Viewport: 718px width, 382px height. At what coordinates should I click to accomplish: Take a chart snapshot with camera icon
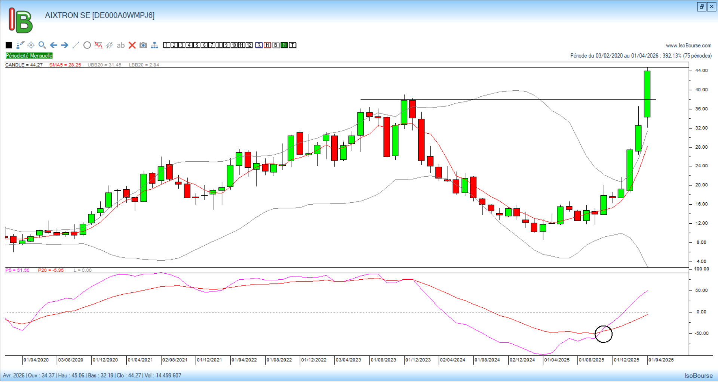tap(143, 45)
